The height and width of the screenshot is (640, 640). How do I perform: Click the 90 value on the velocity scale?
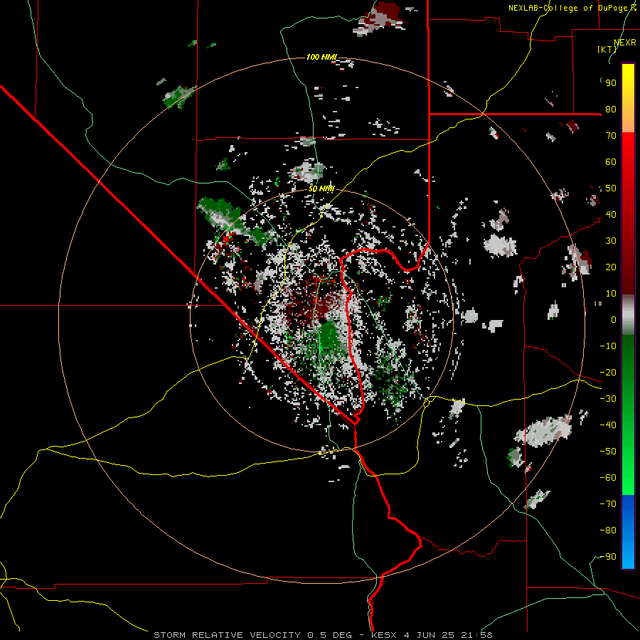(611, 83)
